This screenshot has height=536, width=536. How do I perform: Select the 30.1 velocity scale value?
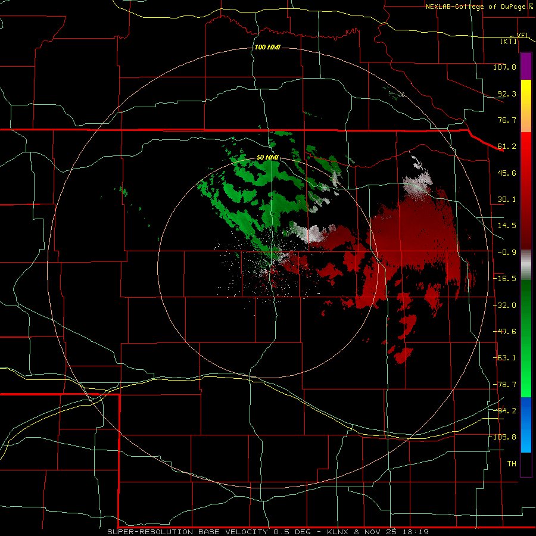tap(507, 200)
